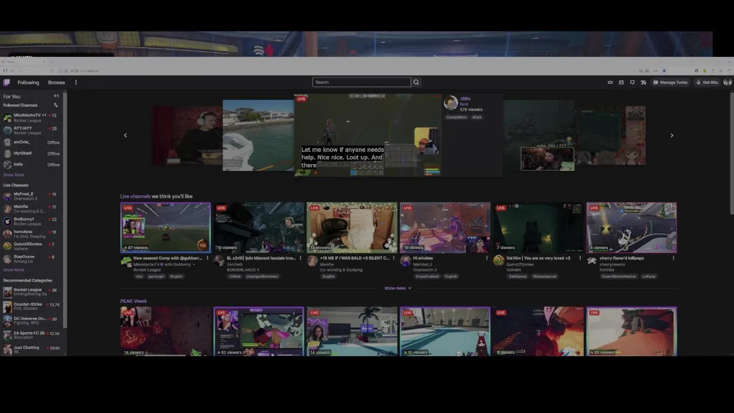Screen dimensions: 734x413
Task: Click the DropsEnabled tag
Action: tap(427, 276)
